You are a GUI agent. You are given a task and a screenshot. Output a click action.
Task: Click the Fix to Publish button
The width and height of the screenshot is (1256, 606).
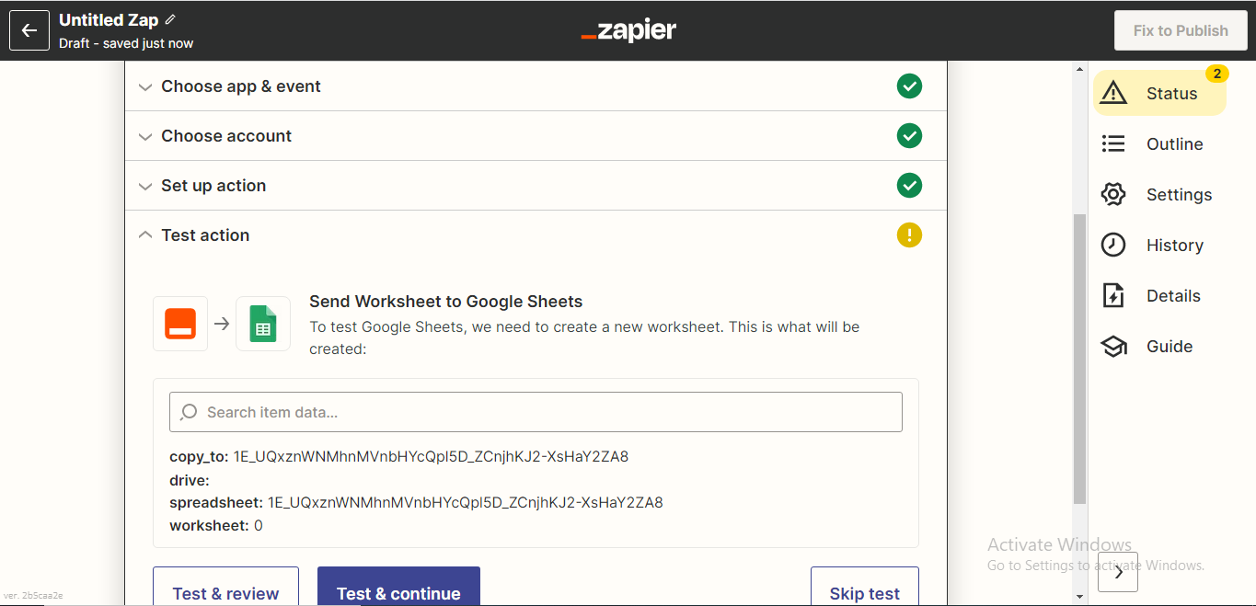[1181, 30]
